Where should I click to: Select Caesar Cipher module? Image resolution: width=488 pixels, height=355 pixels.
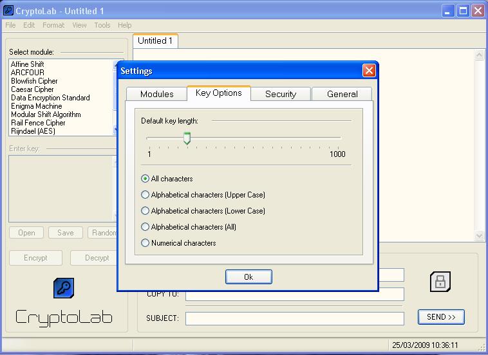(32, 89)
